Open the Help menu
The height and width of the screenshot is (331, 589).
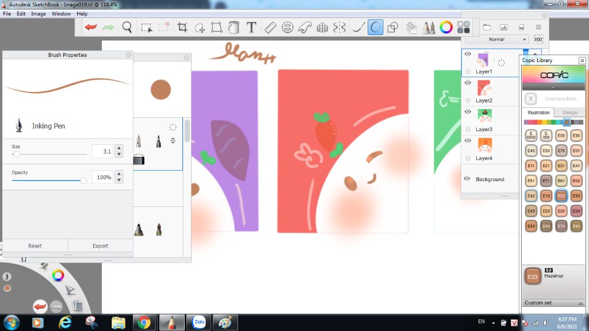click(x=82, y=14)
